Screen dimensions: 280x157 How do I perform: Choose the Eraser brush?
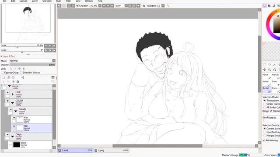[276, 83]
